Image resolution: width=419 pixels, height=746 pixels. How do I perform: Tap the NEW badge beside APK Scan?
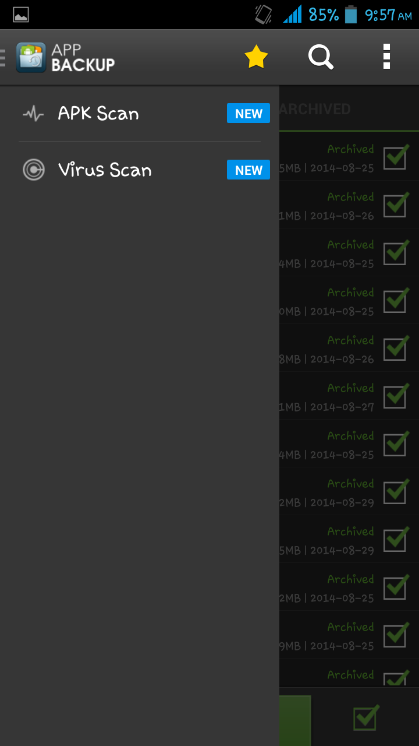click(248, 114)
